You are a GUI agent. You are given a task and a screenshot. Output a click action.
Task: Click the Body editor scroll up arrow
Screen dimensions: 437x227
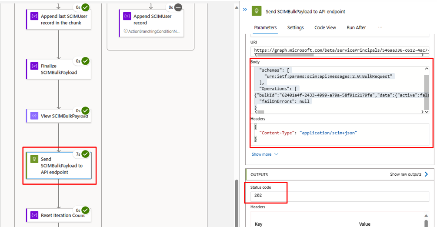(x=427, y=69)
